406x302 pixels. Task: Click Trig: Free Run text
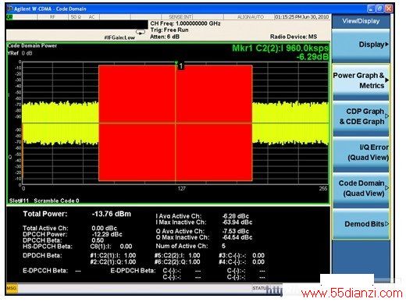tap(169, 30)
